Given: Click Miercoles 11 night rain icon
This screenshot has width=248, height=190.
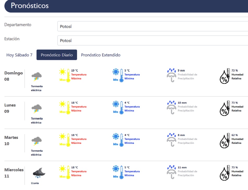Looking at the screenshot, I should click(39, 173).
